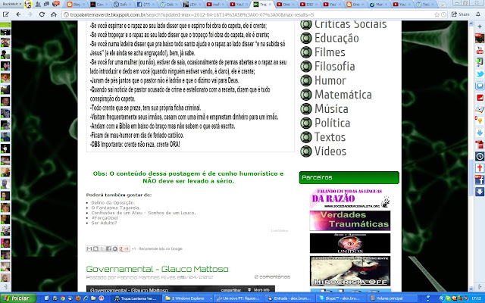Open the Textos category link
The image size is (485, 303).
(330, 137)
